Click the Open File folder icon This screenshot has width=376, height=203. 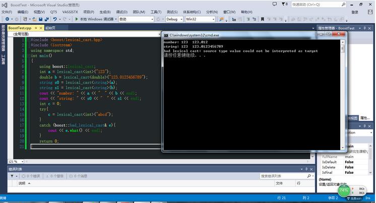pyautogui.click(x=35, y=19)
